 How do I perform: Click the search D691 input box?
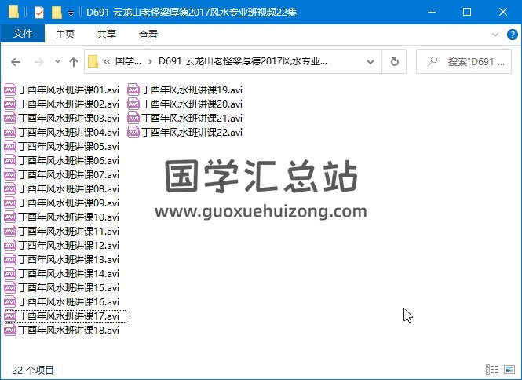click(x=464, y=61)
